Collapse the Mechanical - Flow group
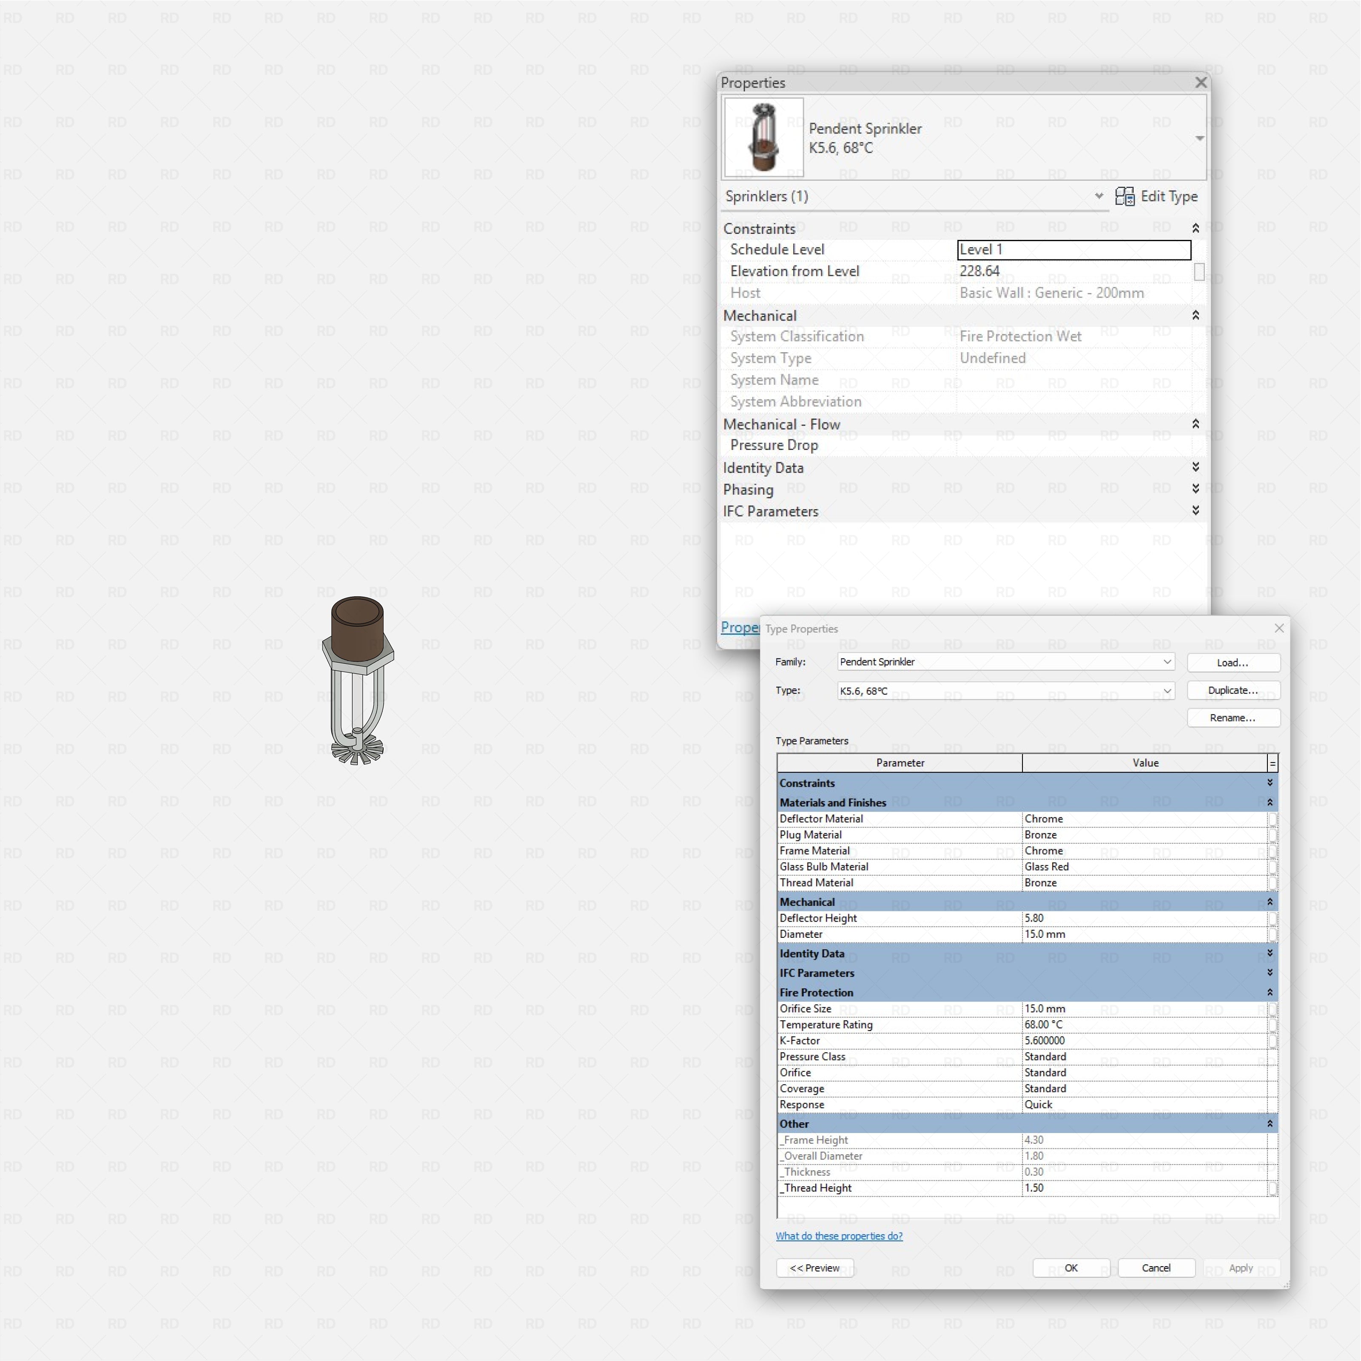 coord(1196,424)
